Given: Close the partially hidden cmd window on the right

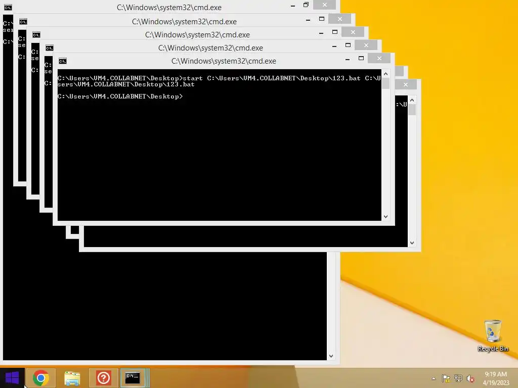Looking at the screenshot, I should (x=405, y=85).
